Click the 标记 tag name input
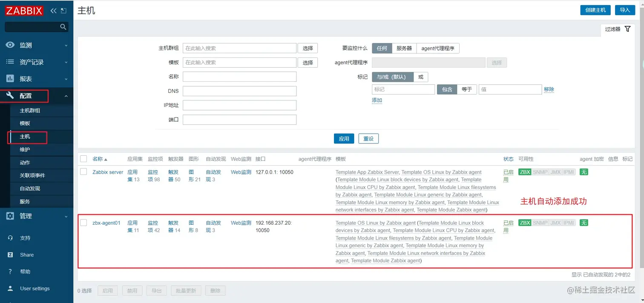 click(403, 89)
